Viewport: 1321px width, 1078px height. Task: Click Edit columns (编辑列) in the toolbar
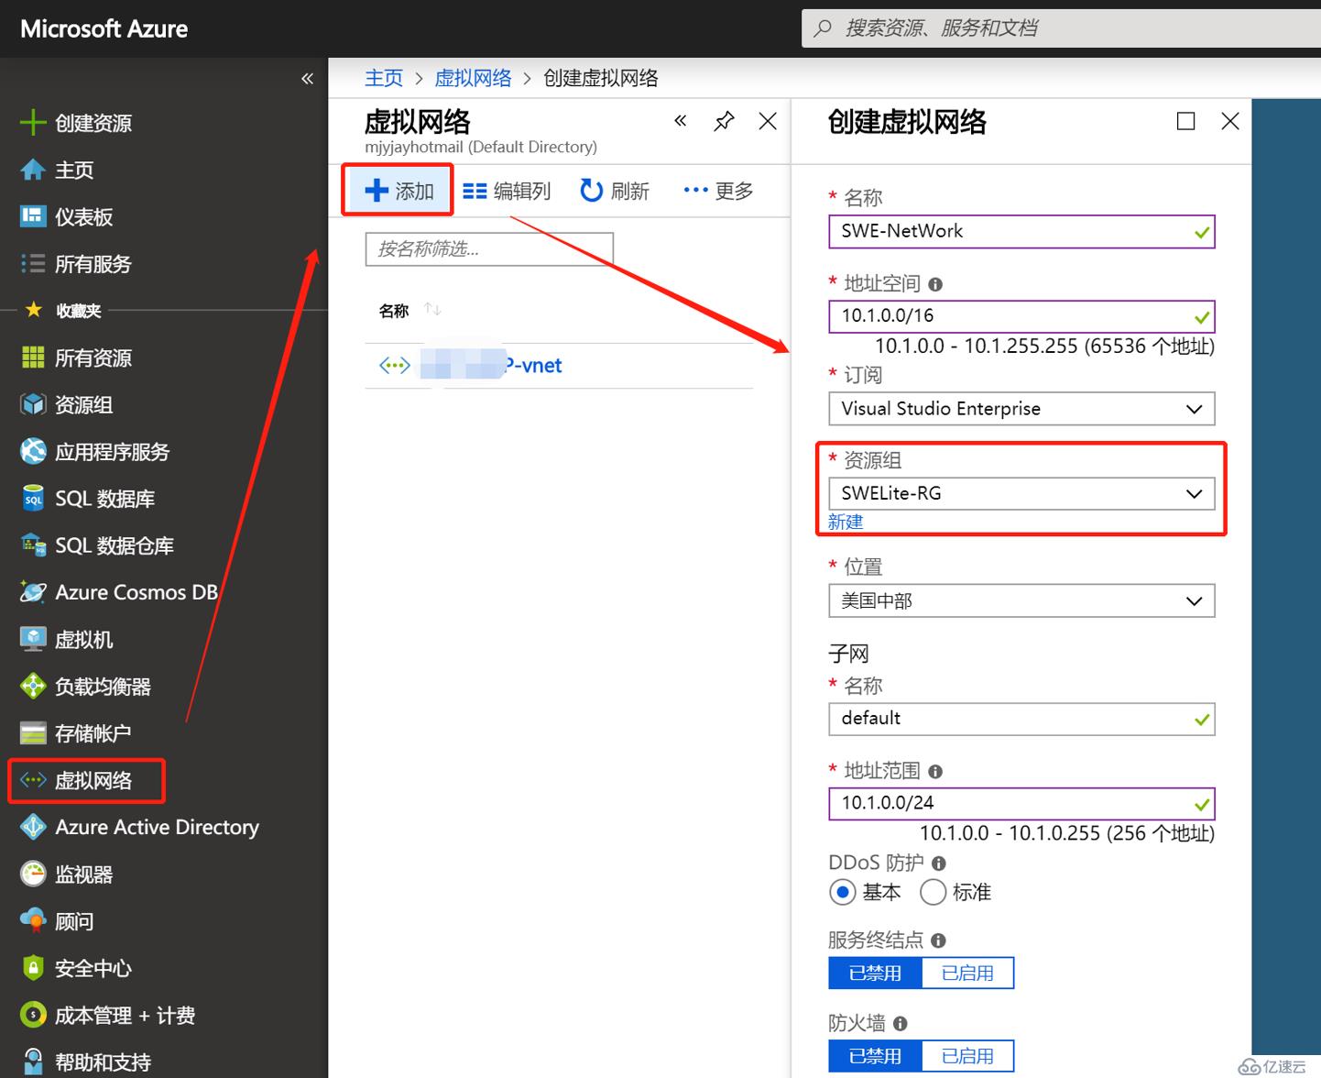[507, 191]
